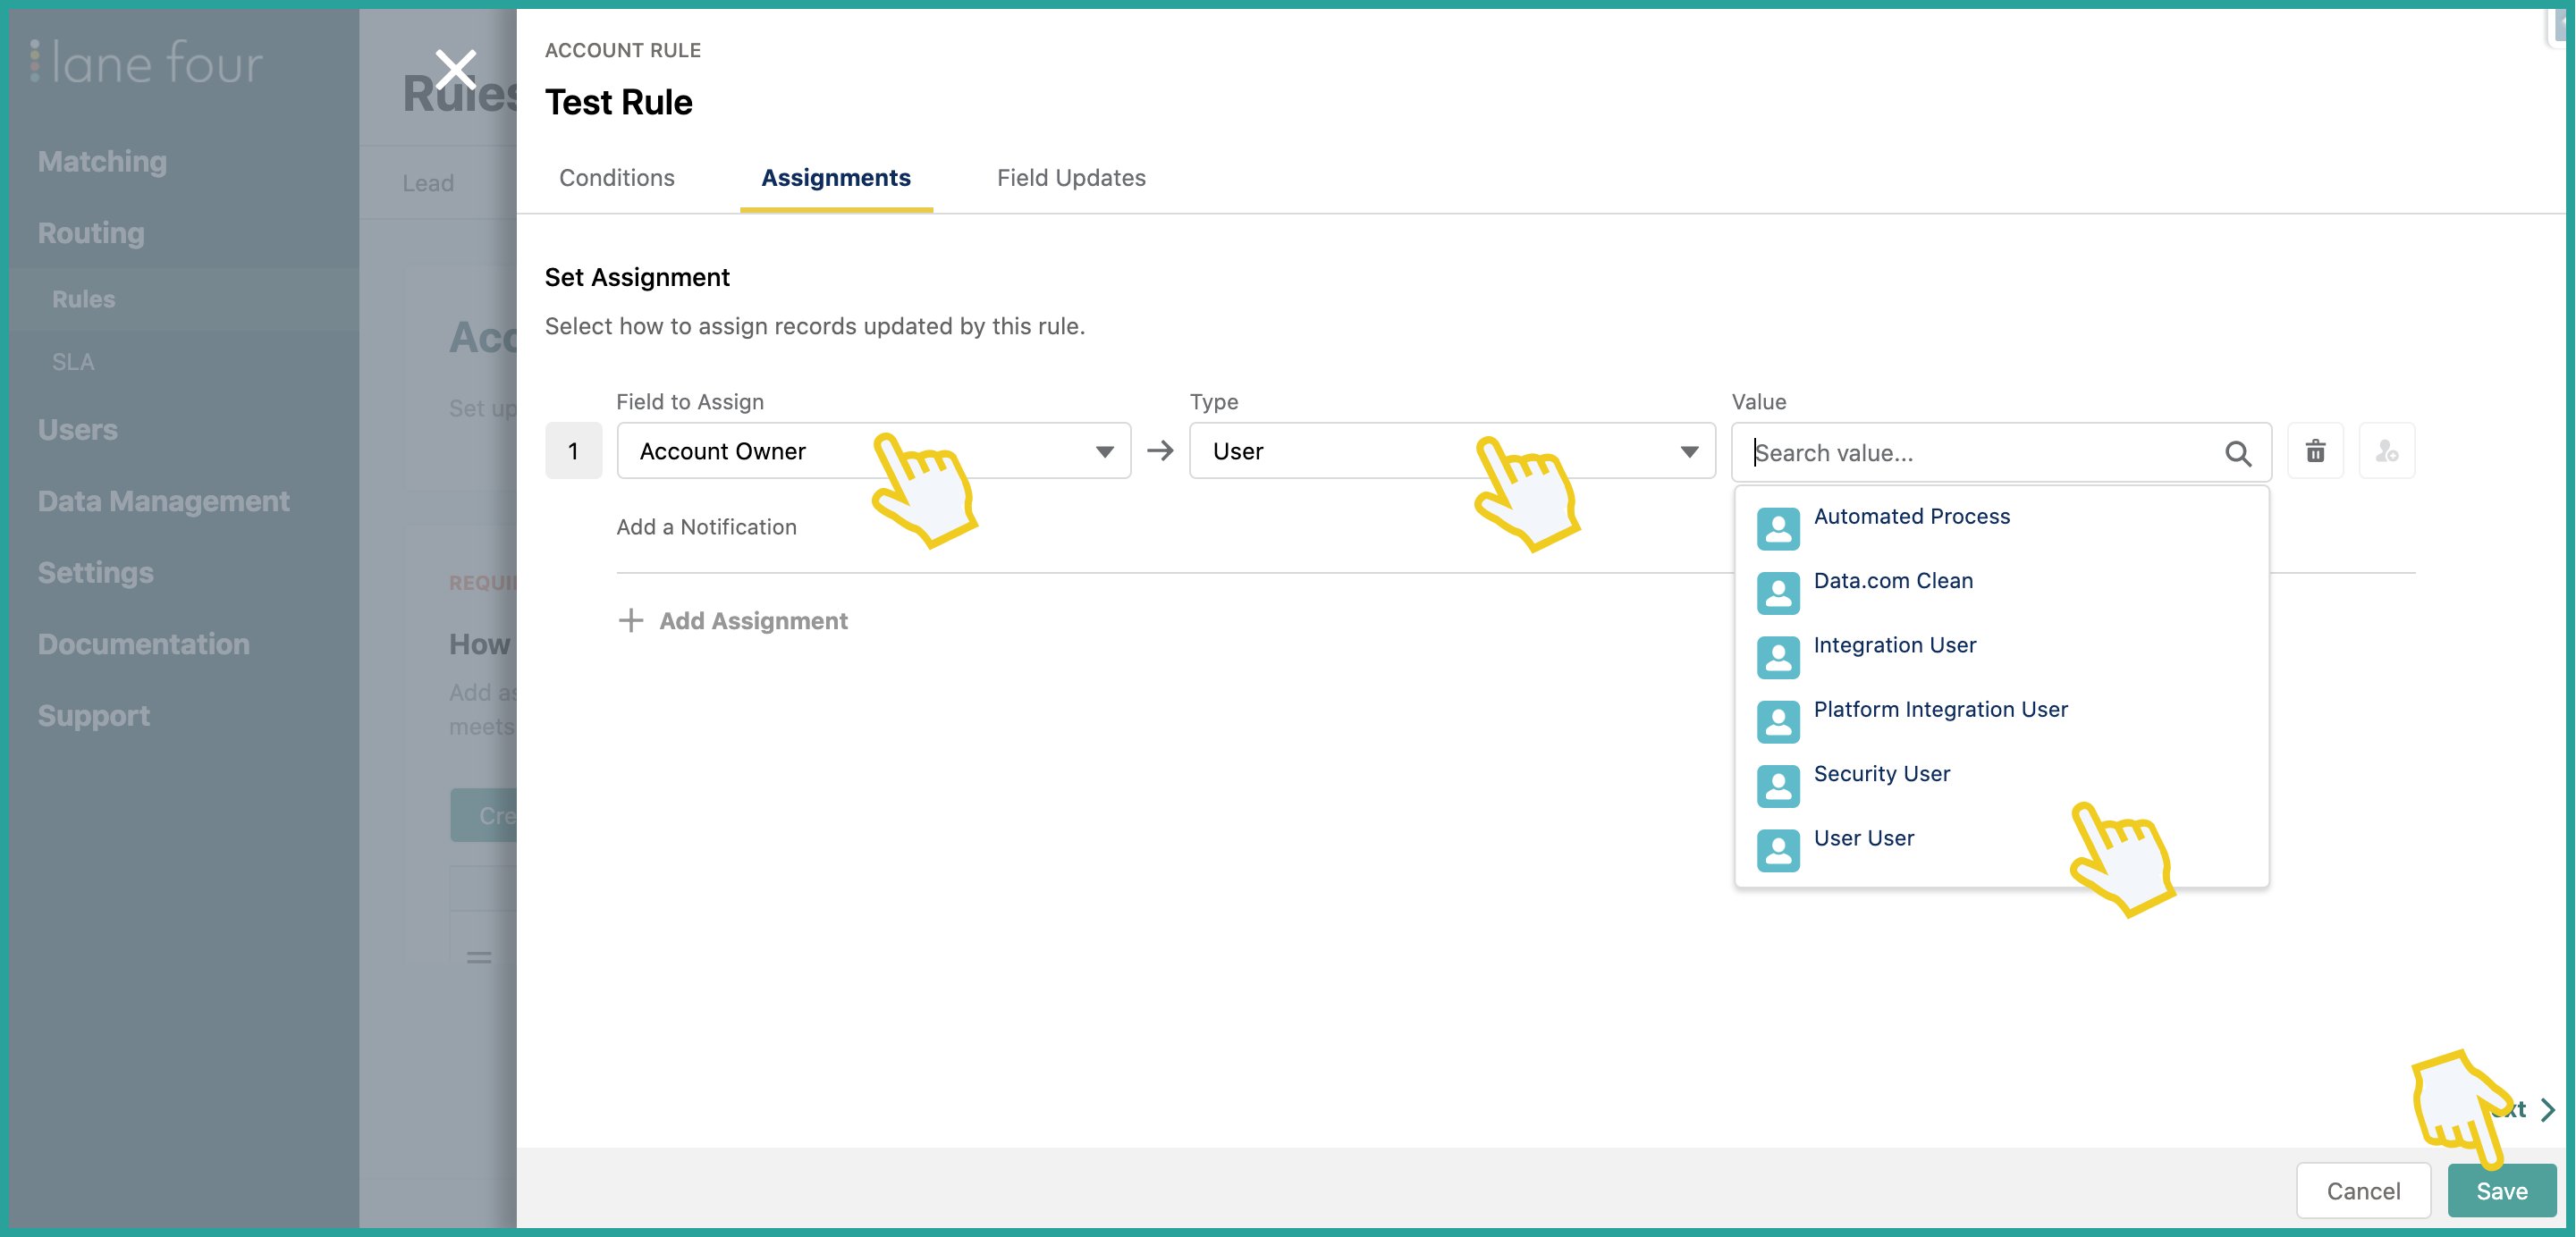Click Add a Notification link

pos(706,527)
